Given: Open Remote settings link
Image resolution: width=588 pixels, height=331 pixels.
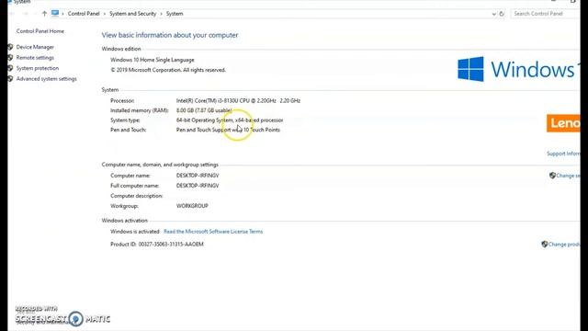Looking at the screenshot, I should (x=35, y=57).
